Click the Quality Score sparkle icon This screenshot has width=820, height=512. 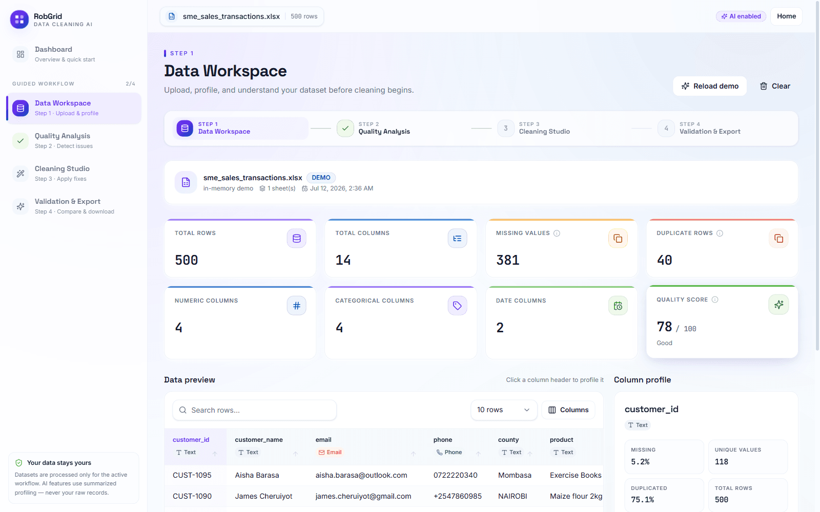click(x=778, y=305)
